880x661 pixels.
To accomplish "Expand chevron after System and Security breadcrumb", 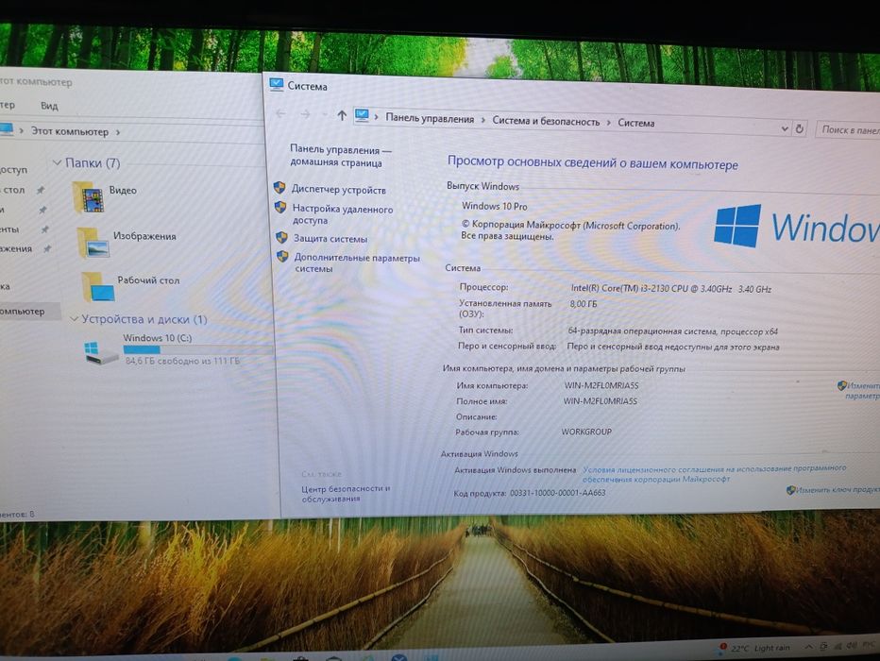I will click(x=608, y=123).
